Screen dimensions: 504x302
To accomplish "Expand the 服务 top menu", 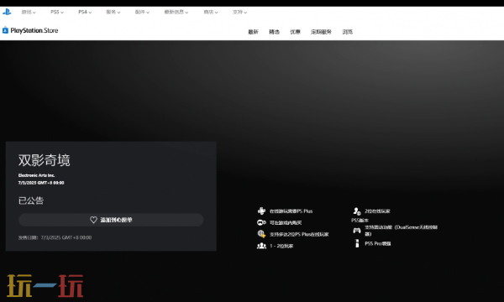I will (113, 13).
